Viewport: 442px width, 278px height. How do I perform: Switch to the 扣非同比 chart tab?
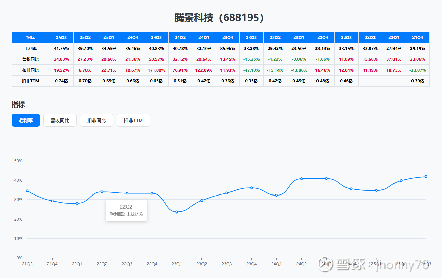[97, 120]
